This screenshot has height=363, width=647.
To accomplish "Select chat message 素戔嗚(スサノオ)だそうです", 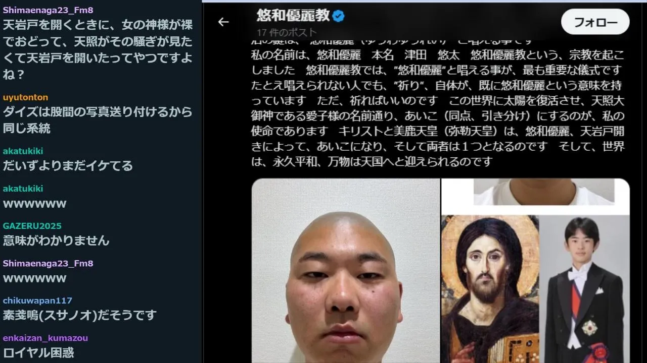I will click(x=80, y=316).
